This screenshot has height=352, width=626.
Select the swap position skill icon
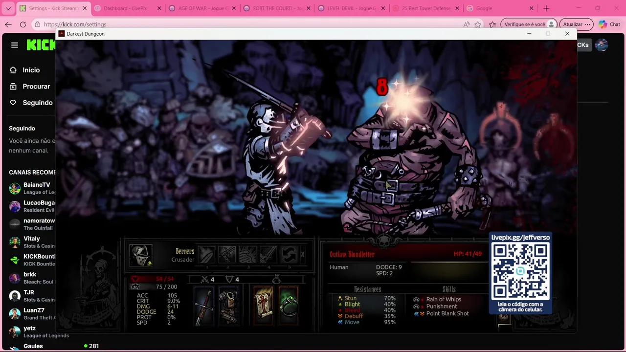pos(289,255)
